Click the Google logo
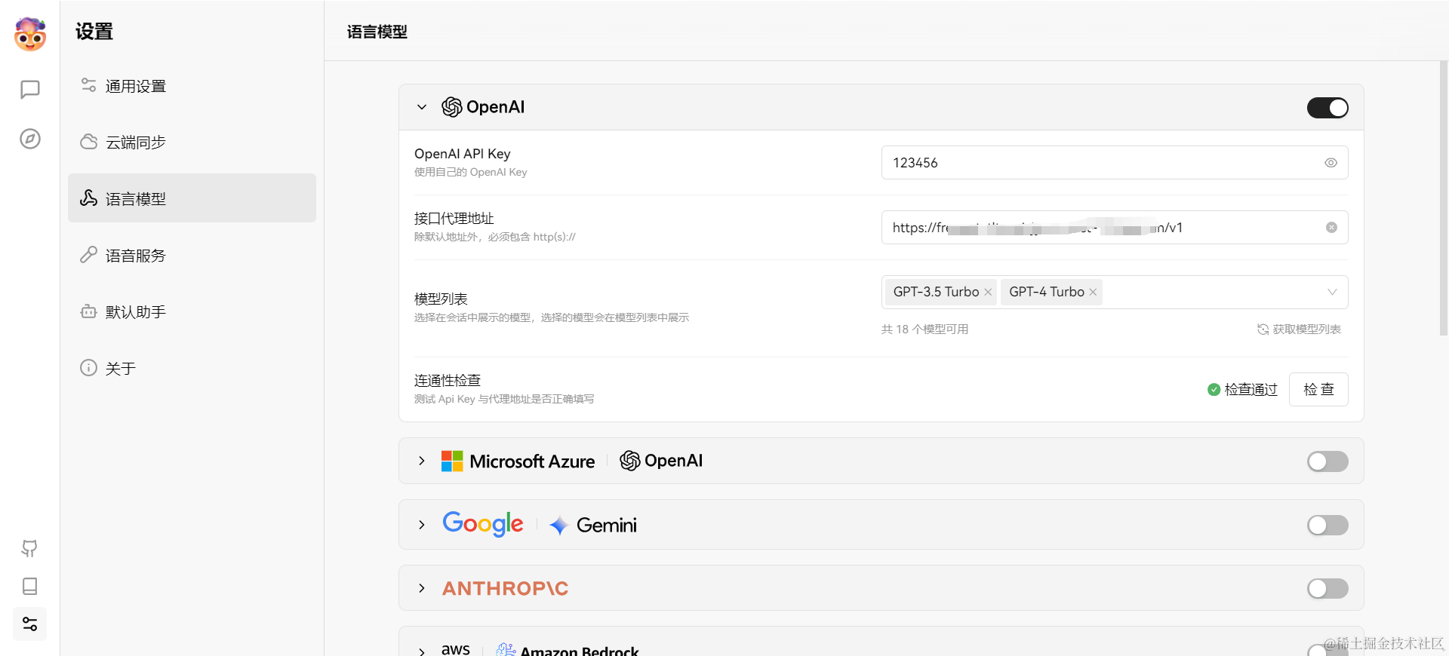 point(483,524)
